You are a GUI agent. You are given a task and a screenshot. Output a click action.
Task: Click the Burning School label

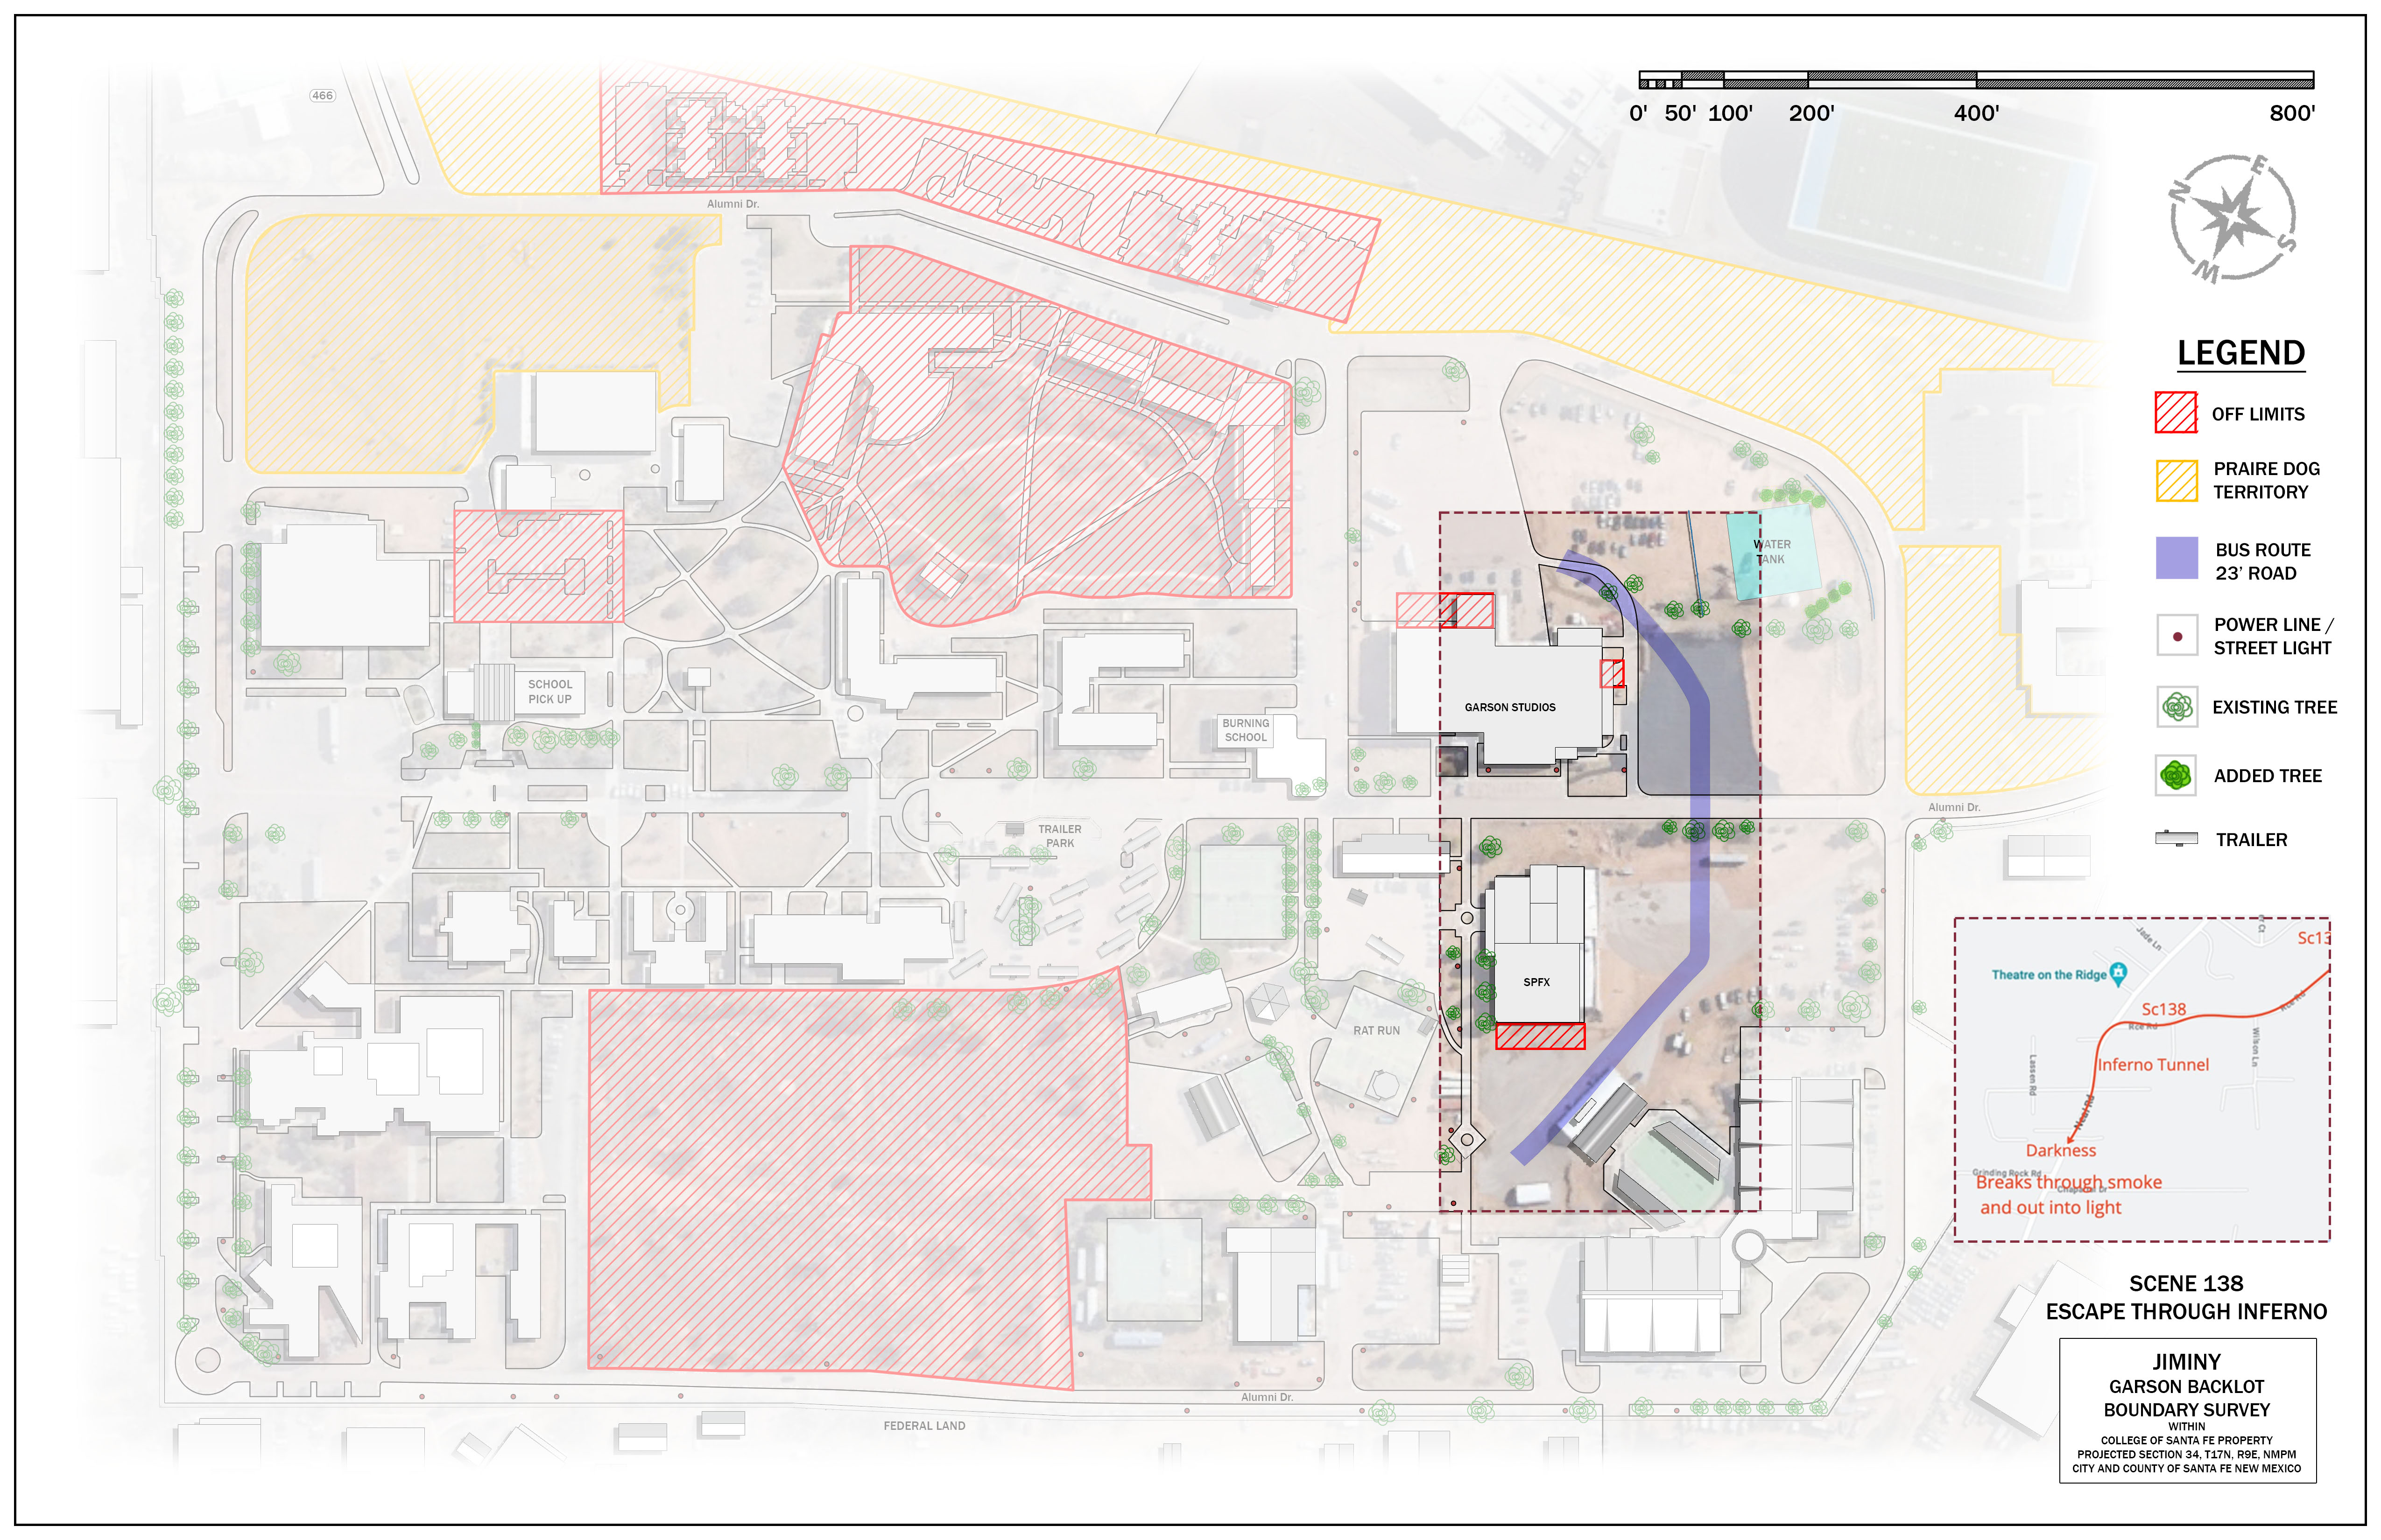coord(1245,730)
